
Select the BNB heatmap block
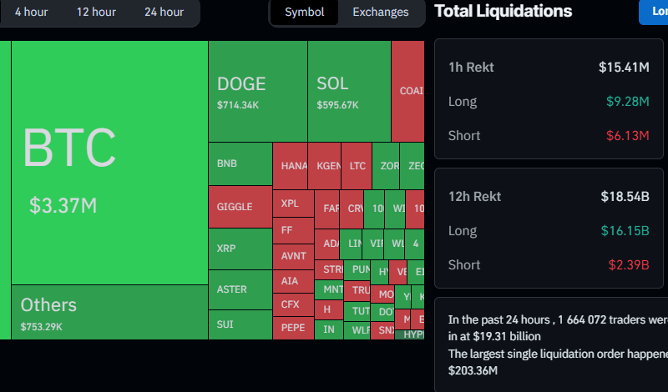pos(240,163)
